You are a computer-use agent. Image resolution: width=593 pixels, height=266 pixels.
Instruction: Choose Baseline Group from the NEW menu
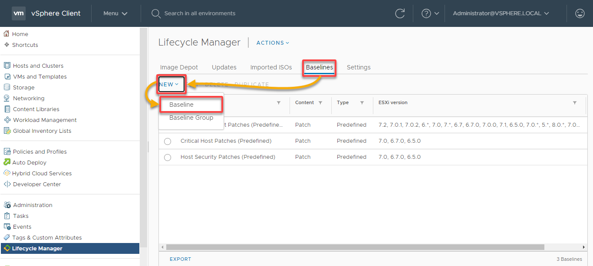[191, 118]
